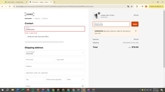
Task: Open Word from the taskbar
Action: coord(18,90)
